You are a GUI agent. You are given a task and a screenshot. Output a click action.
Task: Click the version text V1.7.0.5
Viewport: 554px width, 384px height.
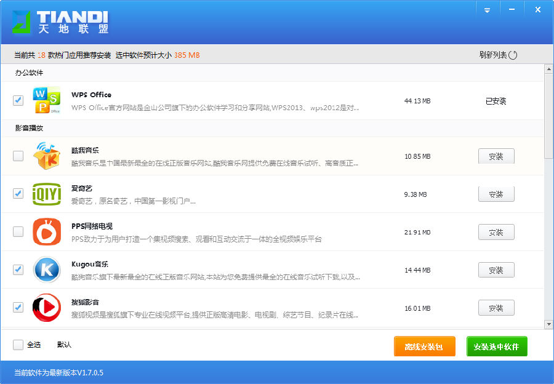pos(90,373)
